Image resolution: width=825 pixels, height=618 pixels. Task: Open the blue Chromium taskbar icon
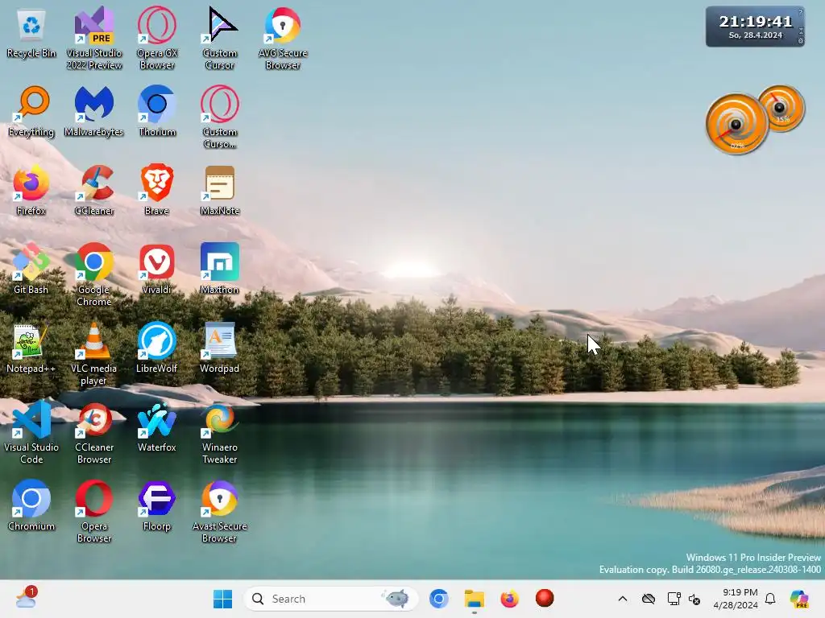[439, 599]
